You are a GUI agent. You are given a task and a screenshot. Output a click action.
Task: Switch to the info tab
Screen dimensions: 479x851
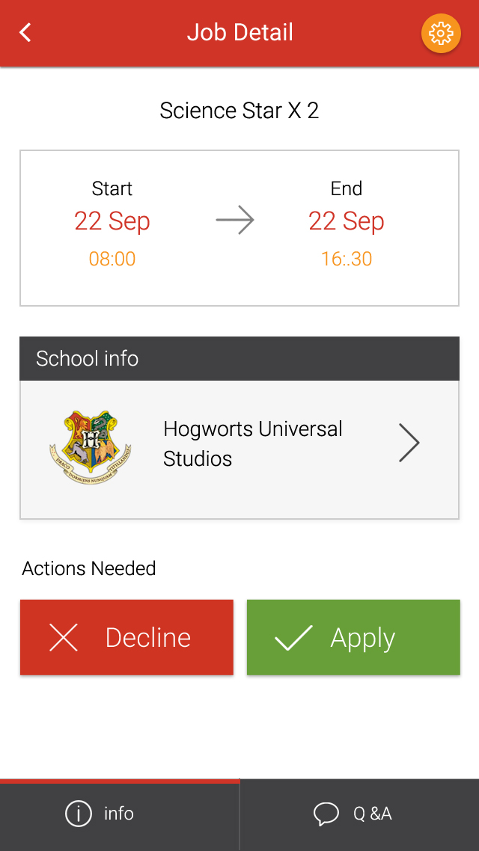120,814
